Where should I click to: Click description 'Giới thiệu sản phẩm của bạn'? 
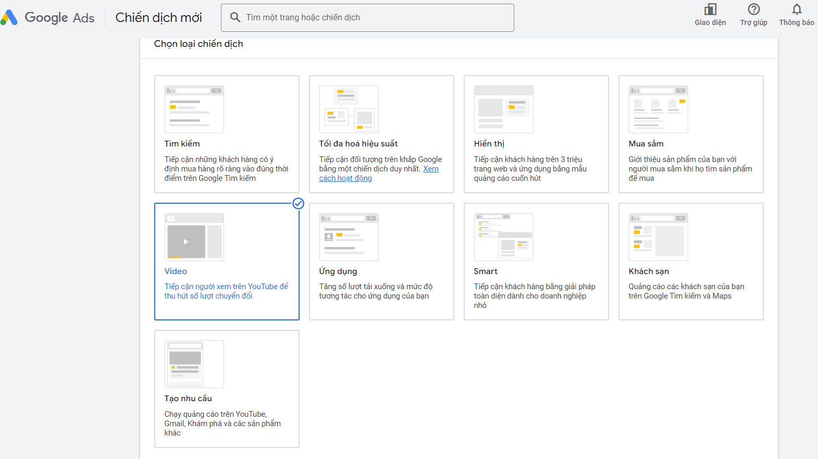point(690,169)
